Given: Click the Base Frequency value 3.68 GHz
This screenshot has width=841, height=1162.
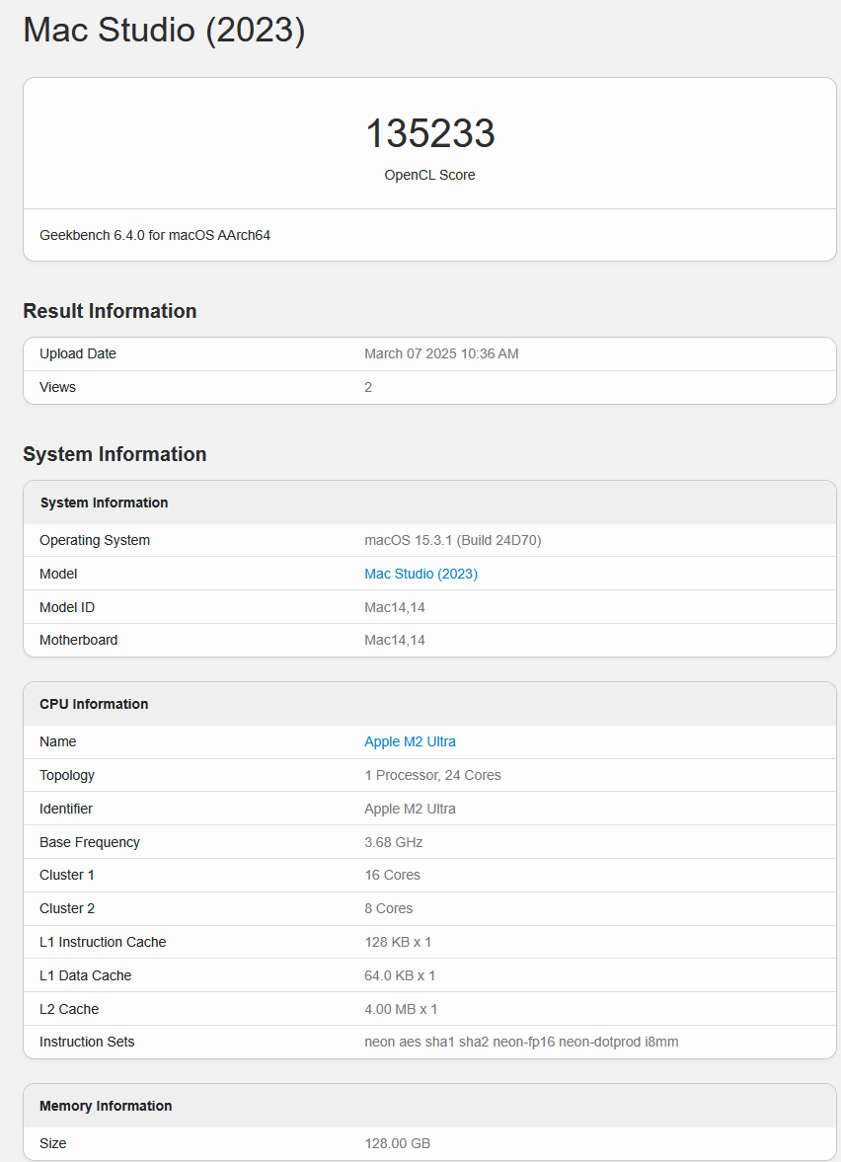Looking at the screenshot, I should (394, 842).
